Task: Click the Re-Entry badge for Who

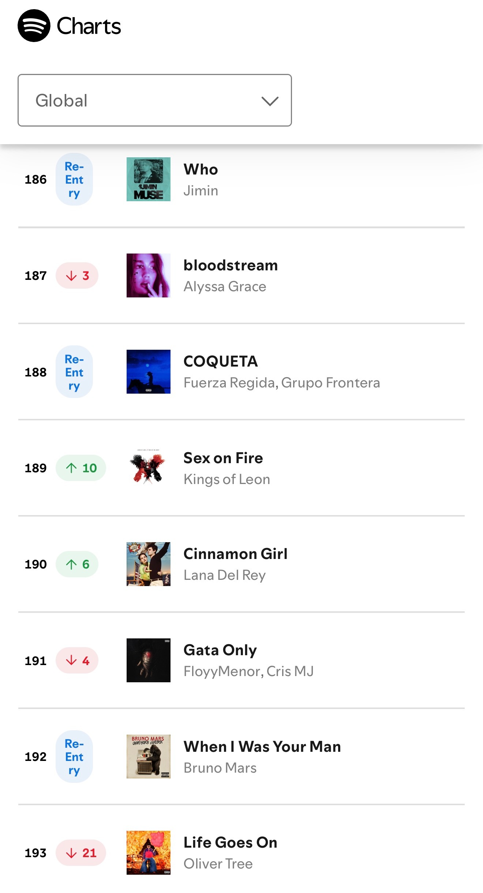Action: [74, 179]
